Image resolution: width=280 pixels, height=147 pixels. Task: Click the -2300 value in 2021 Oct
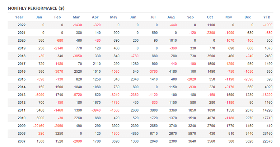(210, 33)
